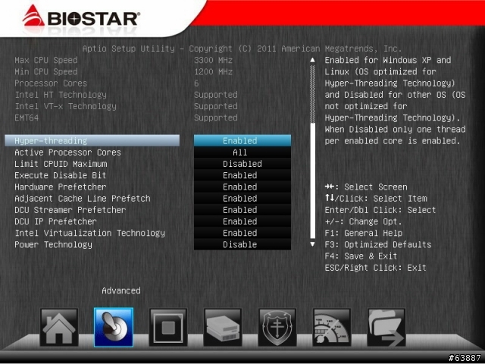Click the F3: Optimized Defaults hint
This screenshot has height=364, width=485.
(x=378, y=244)
